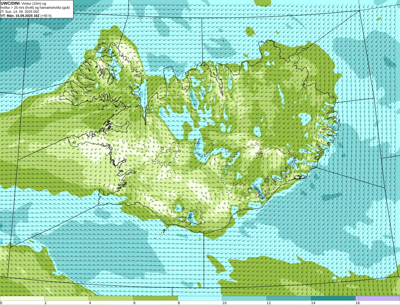Click the '4' label on the color scale
This screenshot has width=400, height=305.
90,303
